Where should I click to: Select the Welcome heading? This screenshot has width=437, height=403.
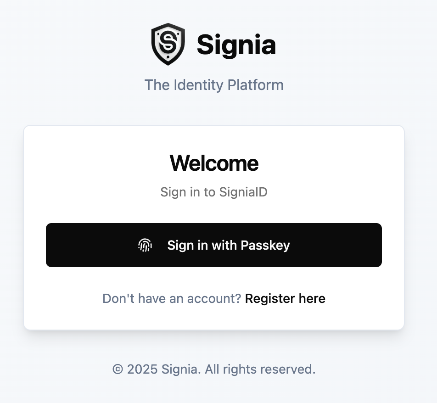click(214, 163)
